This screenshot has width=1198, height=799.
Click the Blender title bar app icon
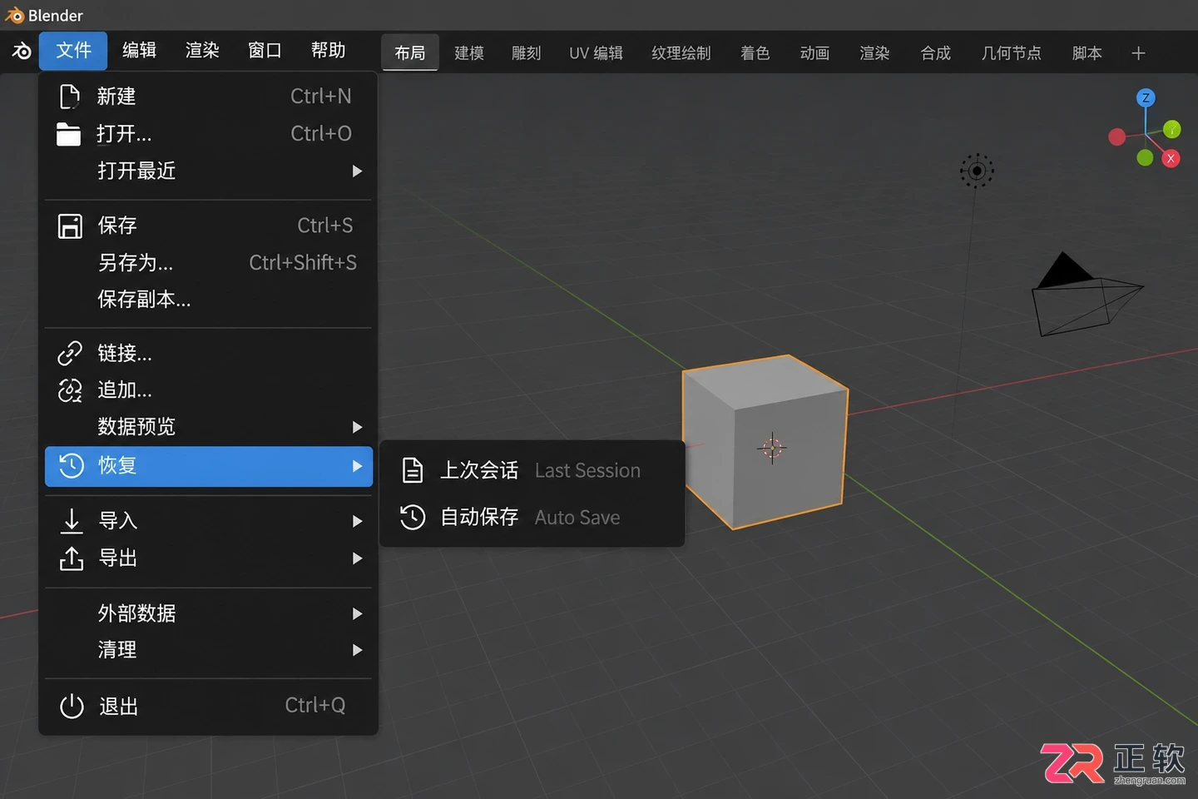(x=14, y=15)
